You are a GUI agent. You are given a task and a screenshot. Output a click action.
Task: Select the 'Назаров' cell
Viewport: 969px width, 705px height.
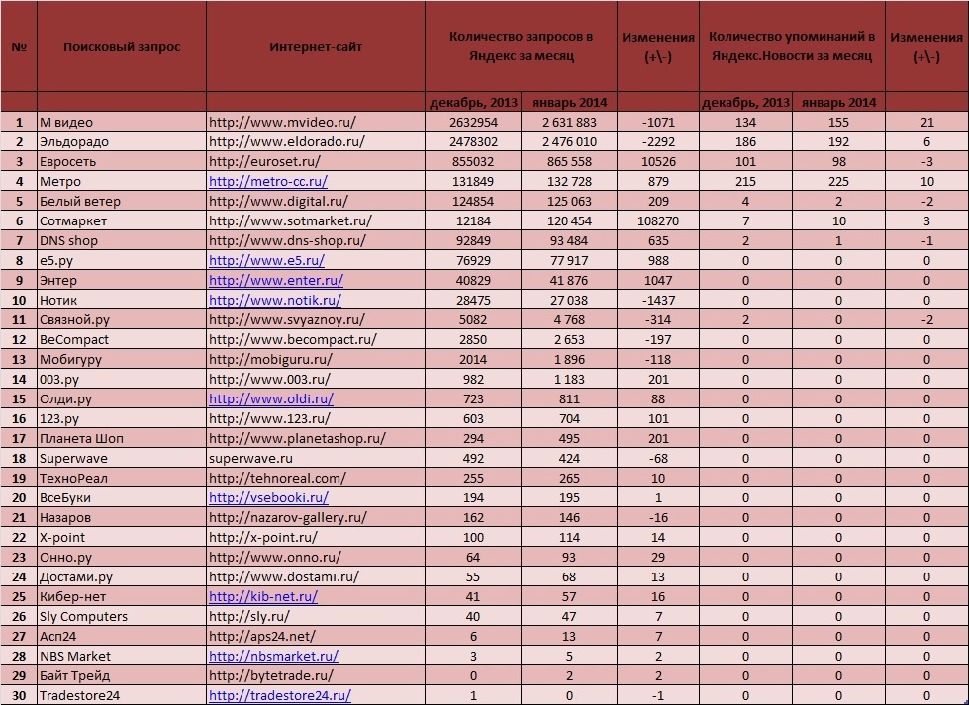(x=122, y=517)
